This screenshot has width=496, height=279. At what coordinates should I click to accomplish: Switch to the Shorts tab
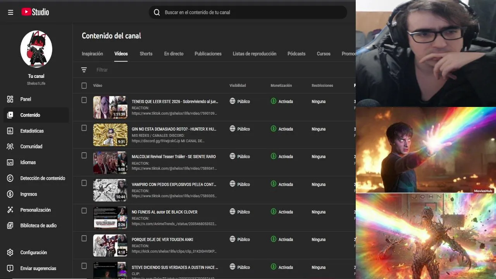coord(146,54)
